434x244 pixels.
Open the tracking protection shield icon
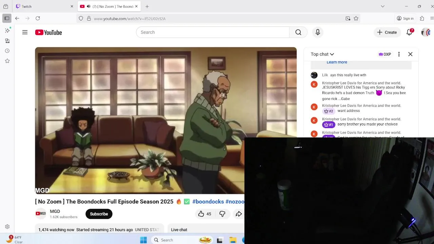pos(81,19)
